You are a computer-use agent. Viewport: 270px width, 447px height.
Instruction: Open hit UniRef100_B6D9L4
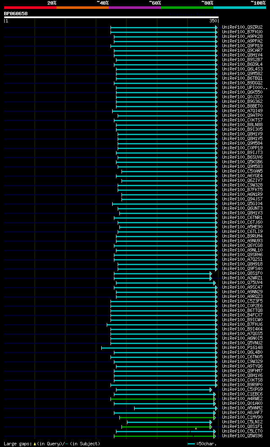click(x=243, y=65)
